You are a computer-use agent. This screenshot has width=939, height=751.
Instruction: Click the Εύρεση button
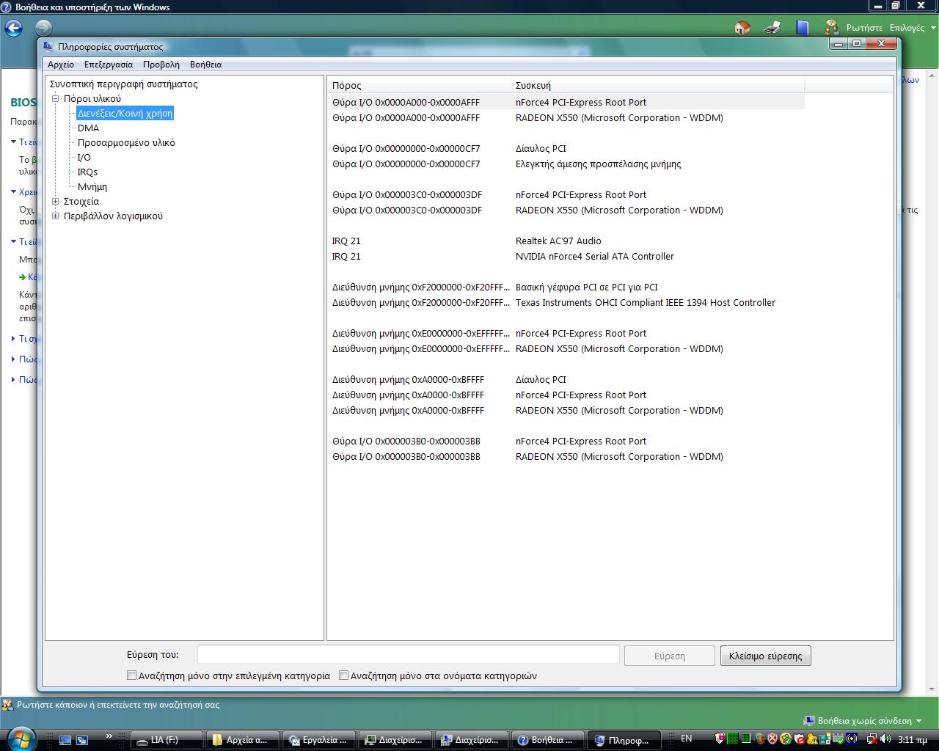click(x=670, y=656)
